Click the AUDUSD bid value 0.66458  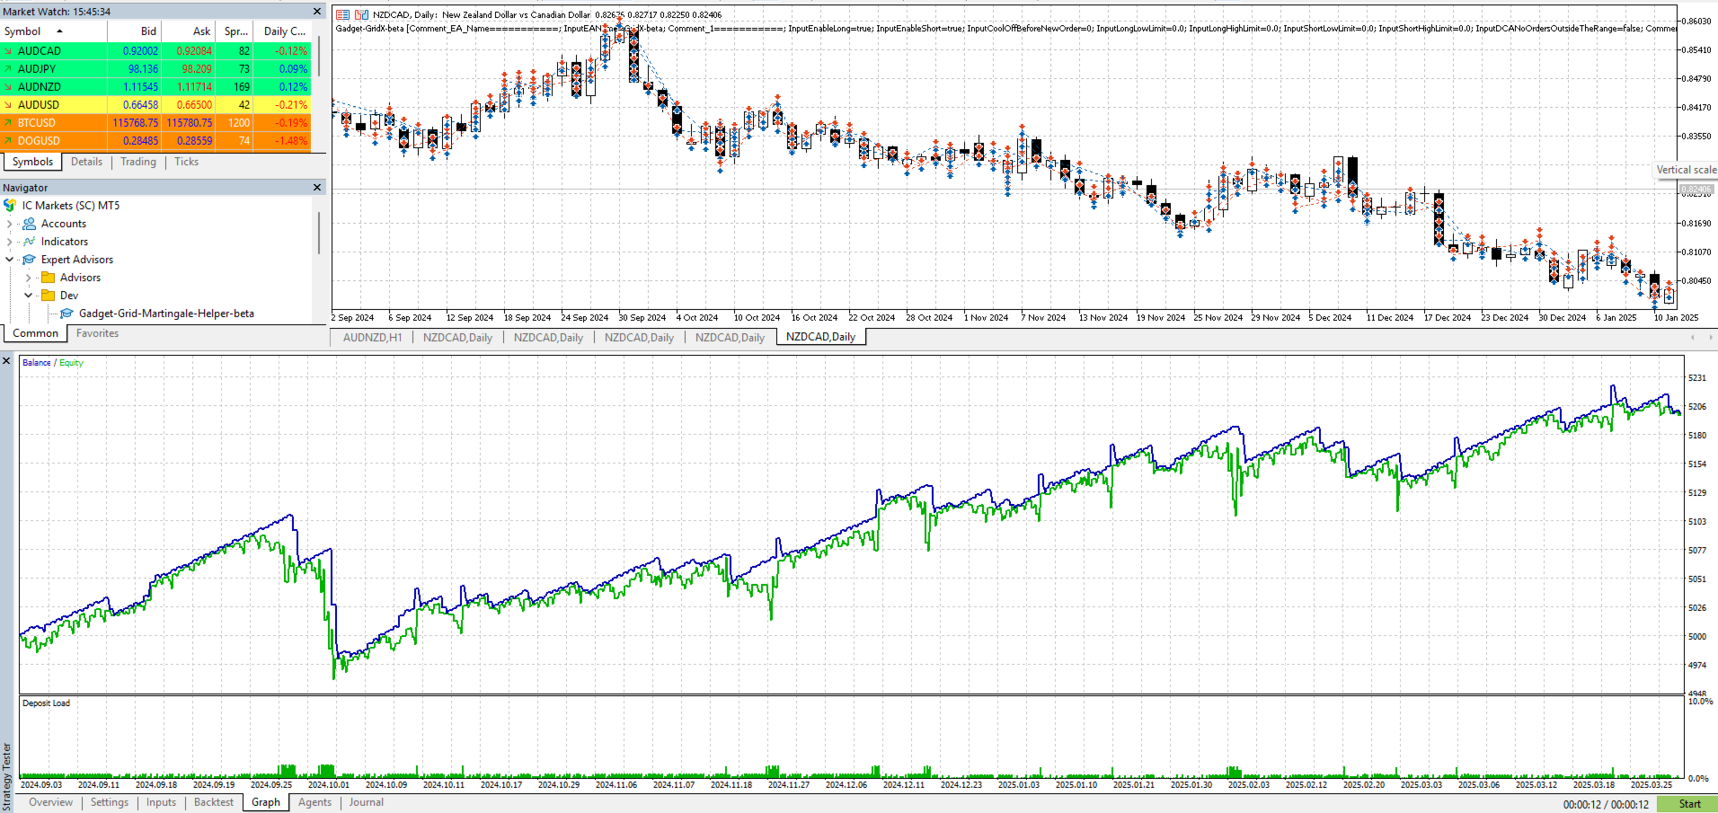(140, 105)
